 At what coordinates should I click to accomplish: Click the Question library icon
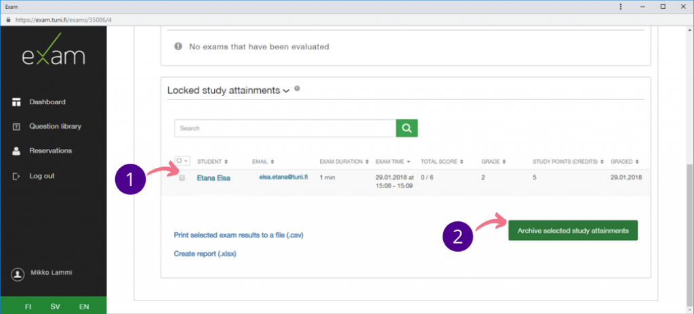tap(16, 127)
